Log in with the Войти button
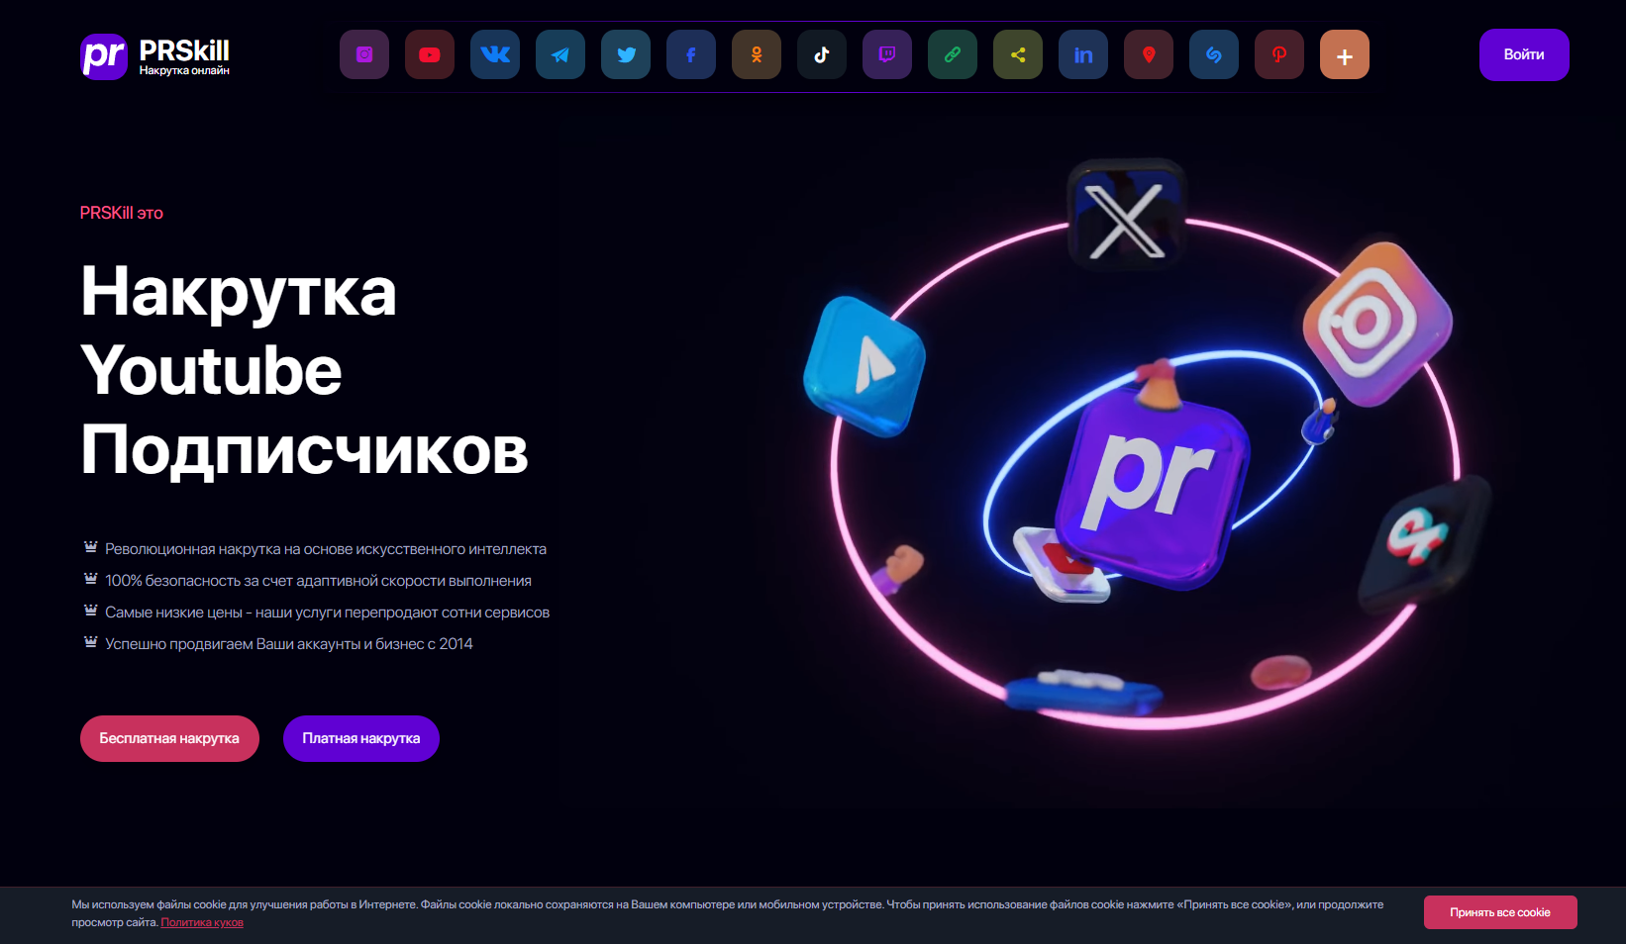The width and height of the screenshot is (1626, 944). [1524, 54]
